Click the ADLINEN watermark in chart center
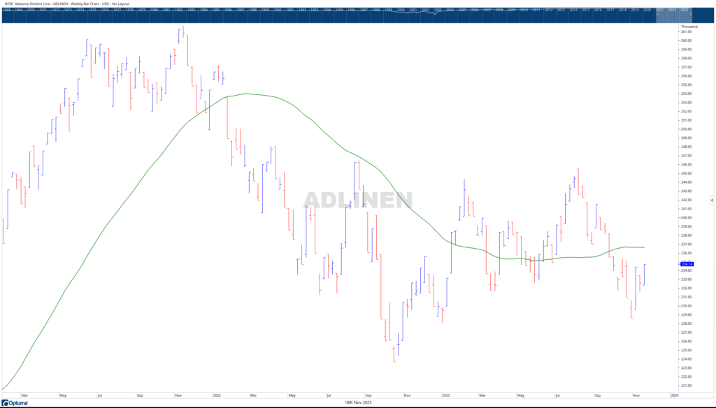Image resolution: width=716 pixels, height=408 pixels. pyautogui.click(x=357, y=200)
